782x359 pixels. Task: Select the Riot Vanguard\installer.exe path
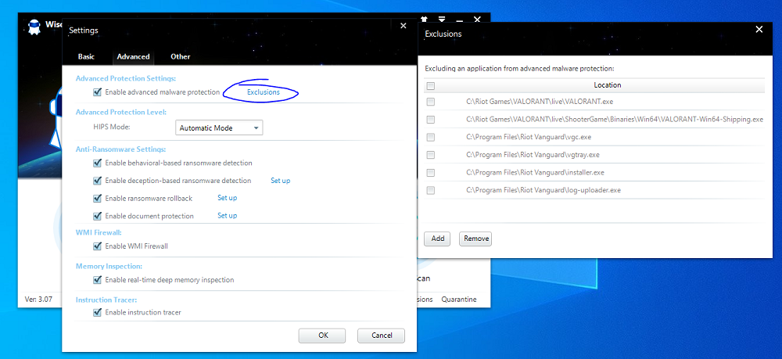[535, 173]
